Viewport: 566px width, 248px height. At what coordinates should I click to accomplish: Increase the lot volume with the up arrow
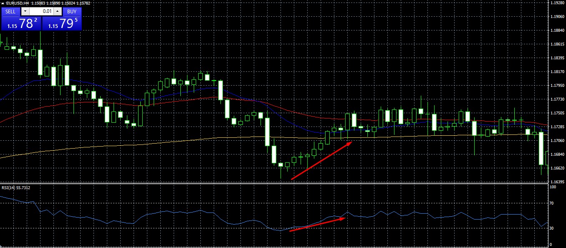click(x=58, y=12)
